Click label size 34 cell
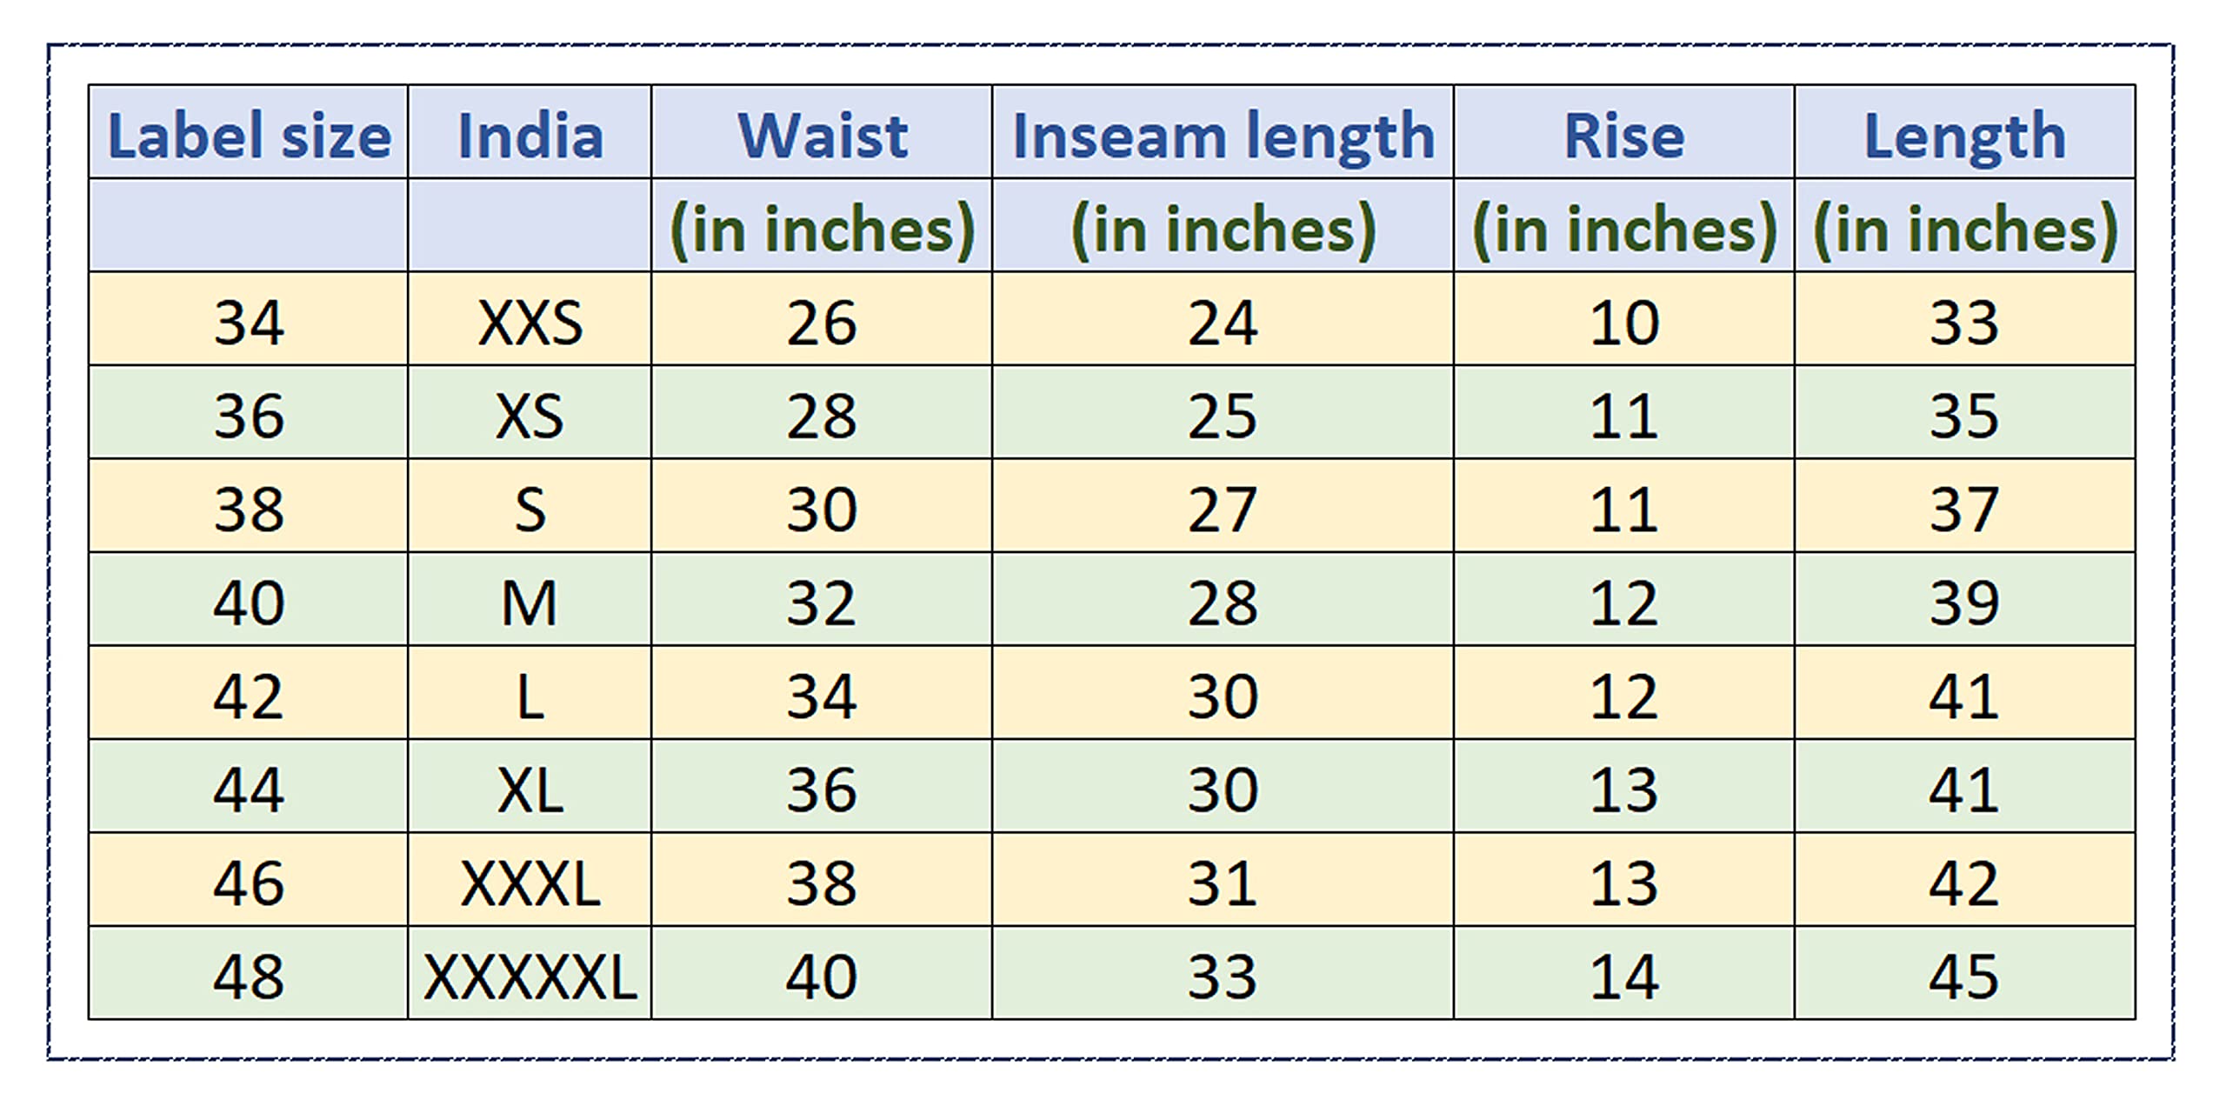The width and height of the screenshot is (2226, 1106). click(249, 322)
